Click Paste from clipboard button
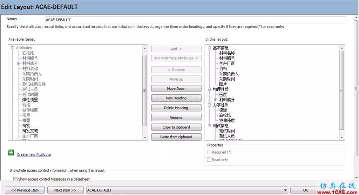Viewport: 359px width, 195px height. [176, 137]
